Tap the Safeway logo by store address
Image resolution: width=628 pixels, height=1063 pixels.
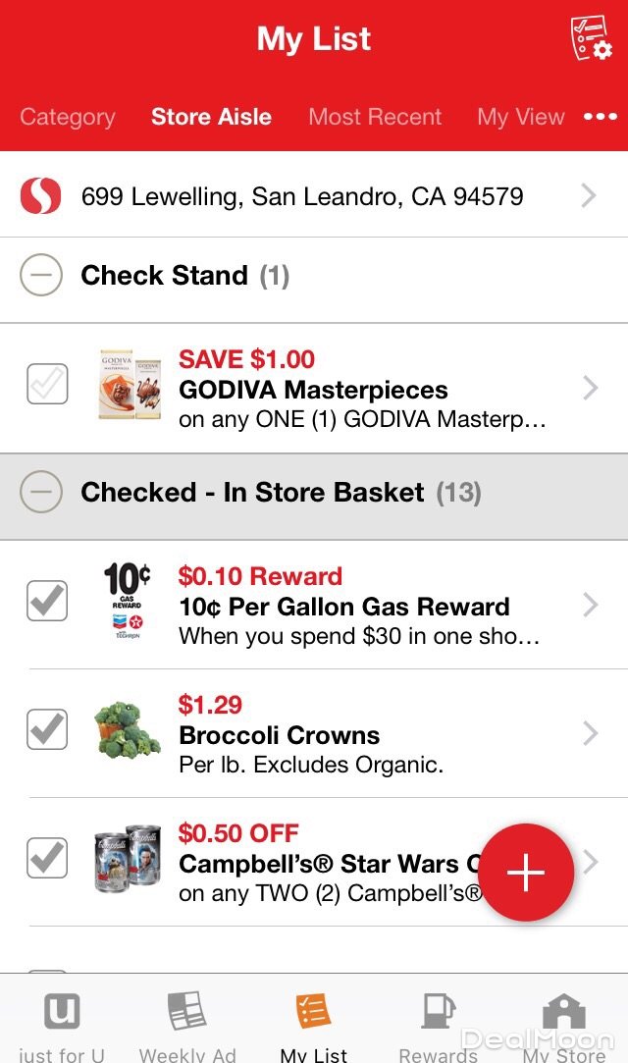(x=40, y=196)
